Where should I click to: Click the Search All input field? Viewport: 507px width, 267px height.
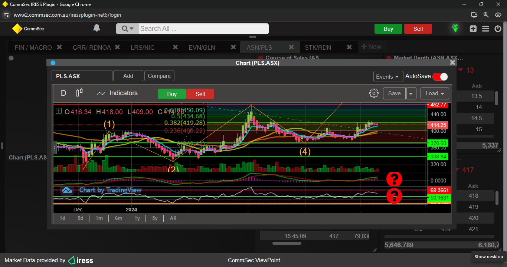point(203,29)
